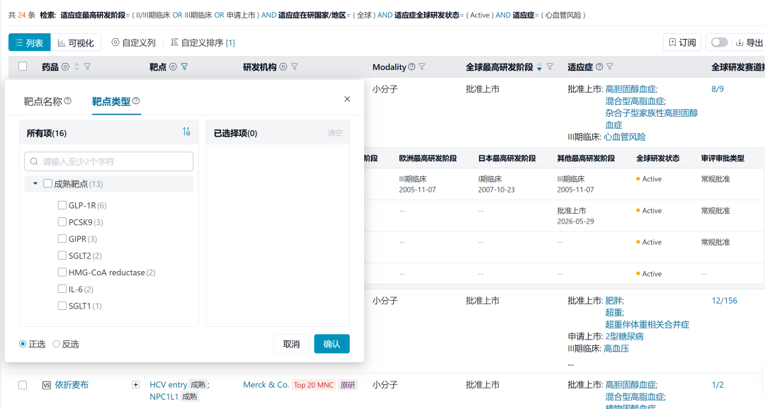The width and height of the screenshot is (765, 409).
Task: Open settings icon beside 药品 column
Action: point(65,67)
